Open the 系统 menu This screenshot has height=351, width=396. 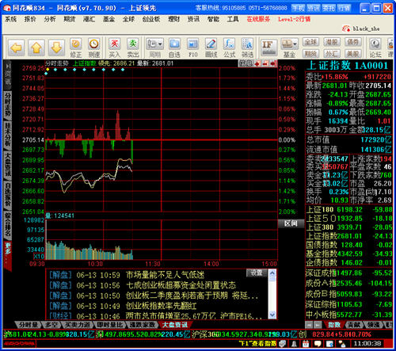[11, 19]
